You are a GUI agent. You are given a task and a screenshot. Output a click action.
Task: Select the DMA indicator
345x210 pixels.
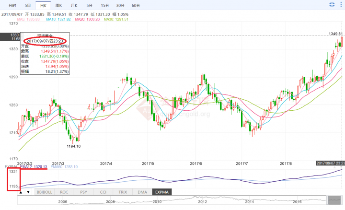coord(142,192)
